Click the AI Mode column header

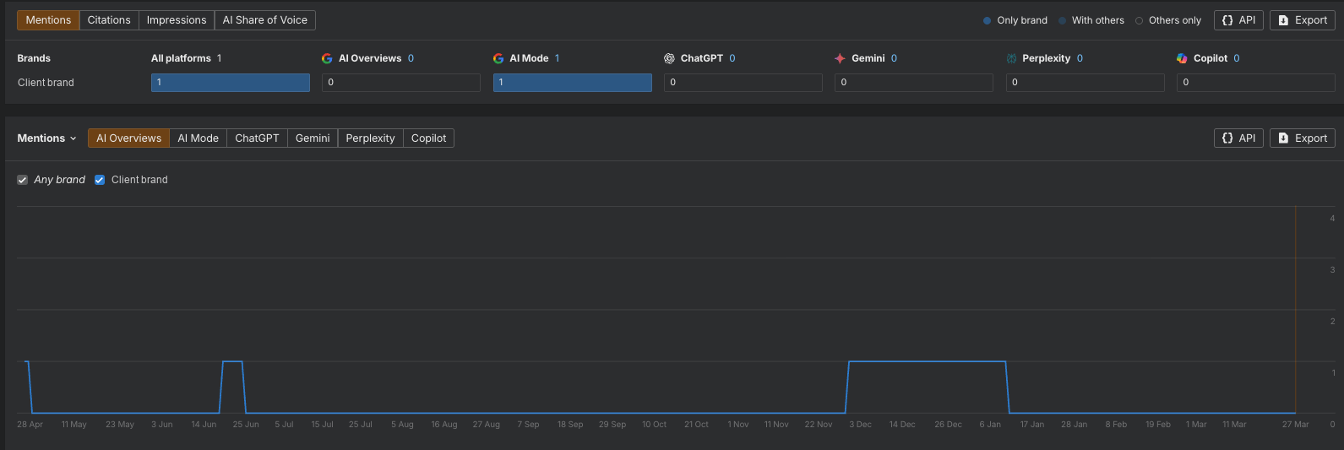pyautogui.click(x=529, y=58)
